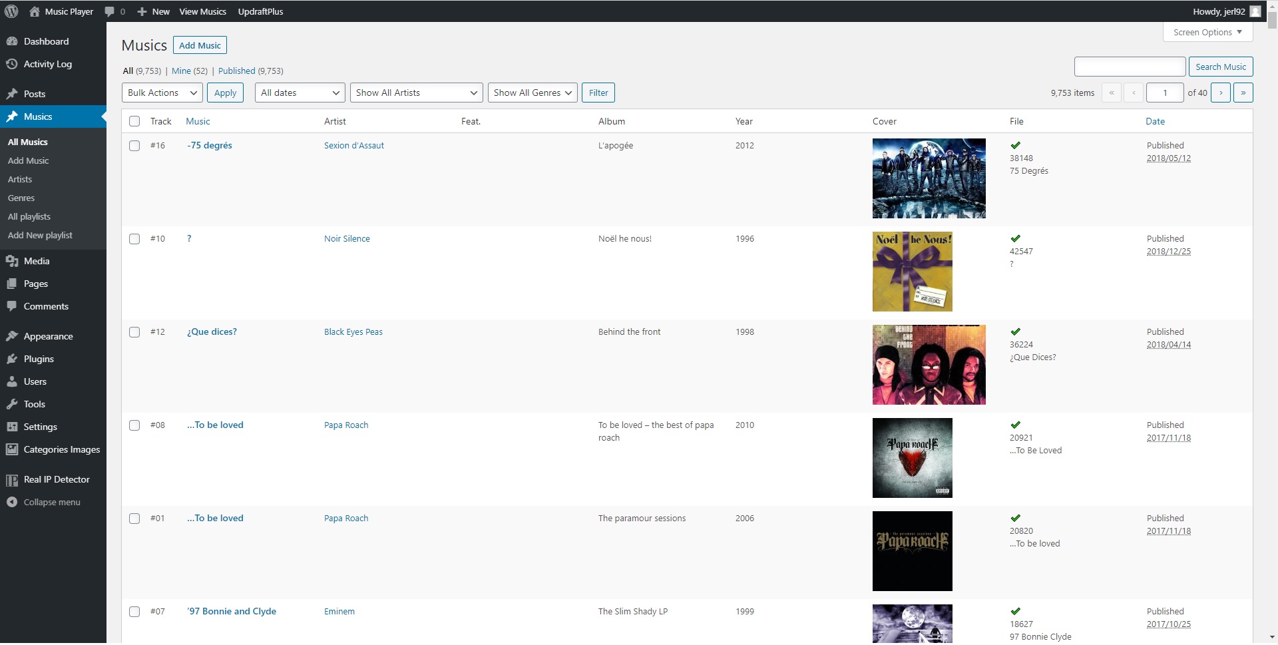Click the Users person icon

pos(12,381)
